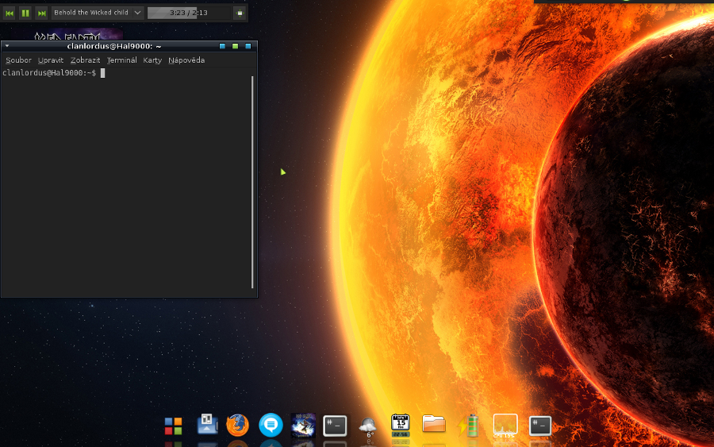Open the four-colored squares menu in dock

coord(173,426)
